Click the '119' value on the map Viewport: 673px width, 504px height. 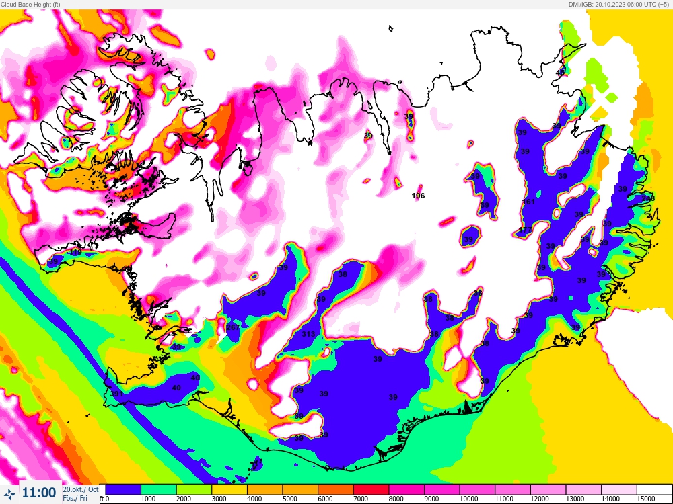click(75, 253)
